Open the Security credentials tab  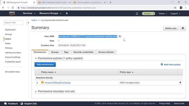[x=83, y=52]
